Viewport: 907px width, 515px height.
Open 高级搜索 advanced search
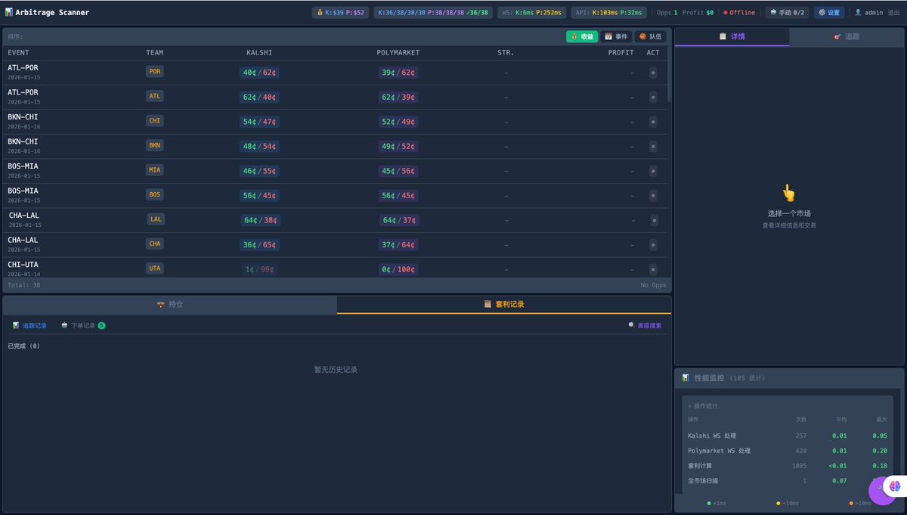(x=645, y=325)
